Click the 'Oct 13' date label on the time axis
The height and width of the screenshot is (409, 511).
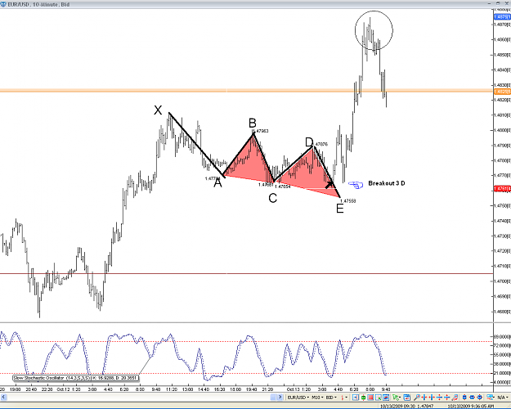pyautogui.click(x=294, y=389)
